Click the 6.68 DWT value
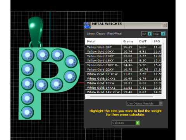The width and height of the screenshot is (186, 140). point(143,47)
